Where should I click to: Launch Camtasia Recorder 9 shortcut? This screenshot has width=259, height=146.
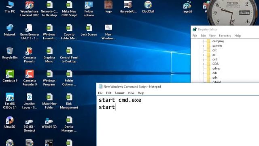30,78
